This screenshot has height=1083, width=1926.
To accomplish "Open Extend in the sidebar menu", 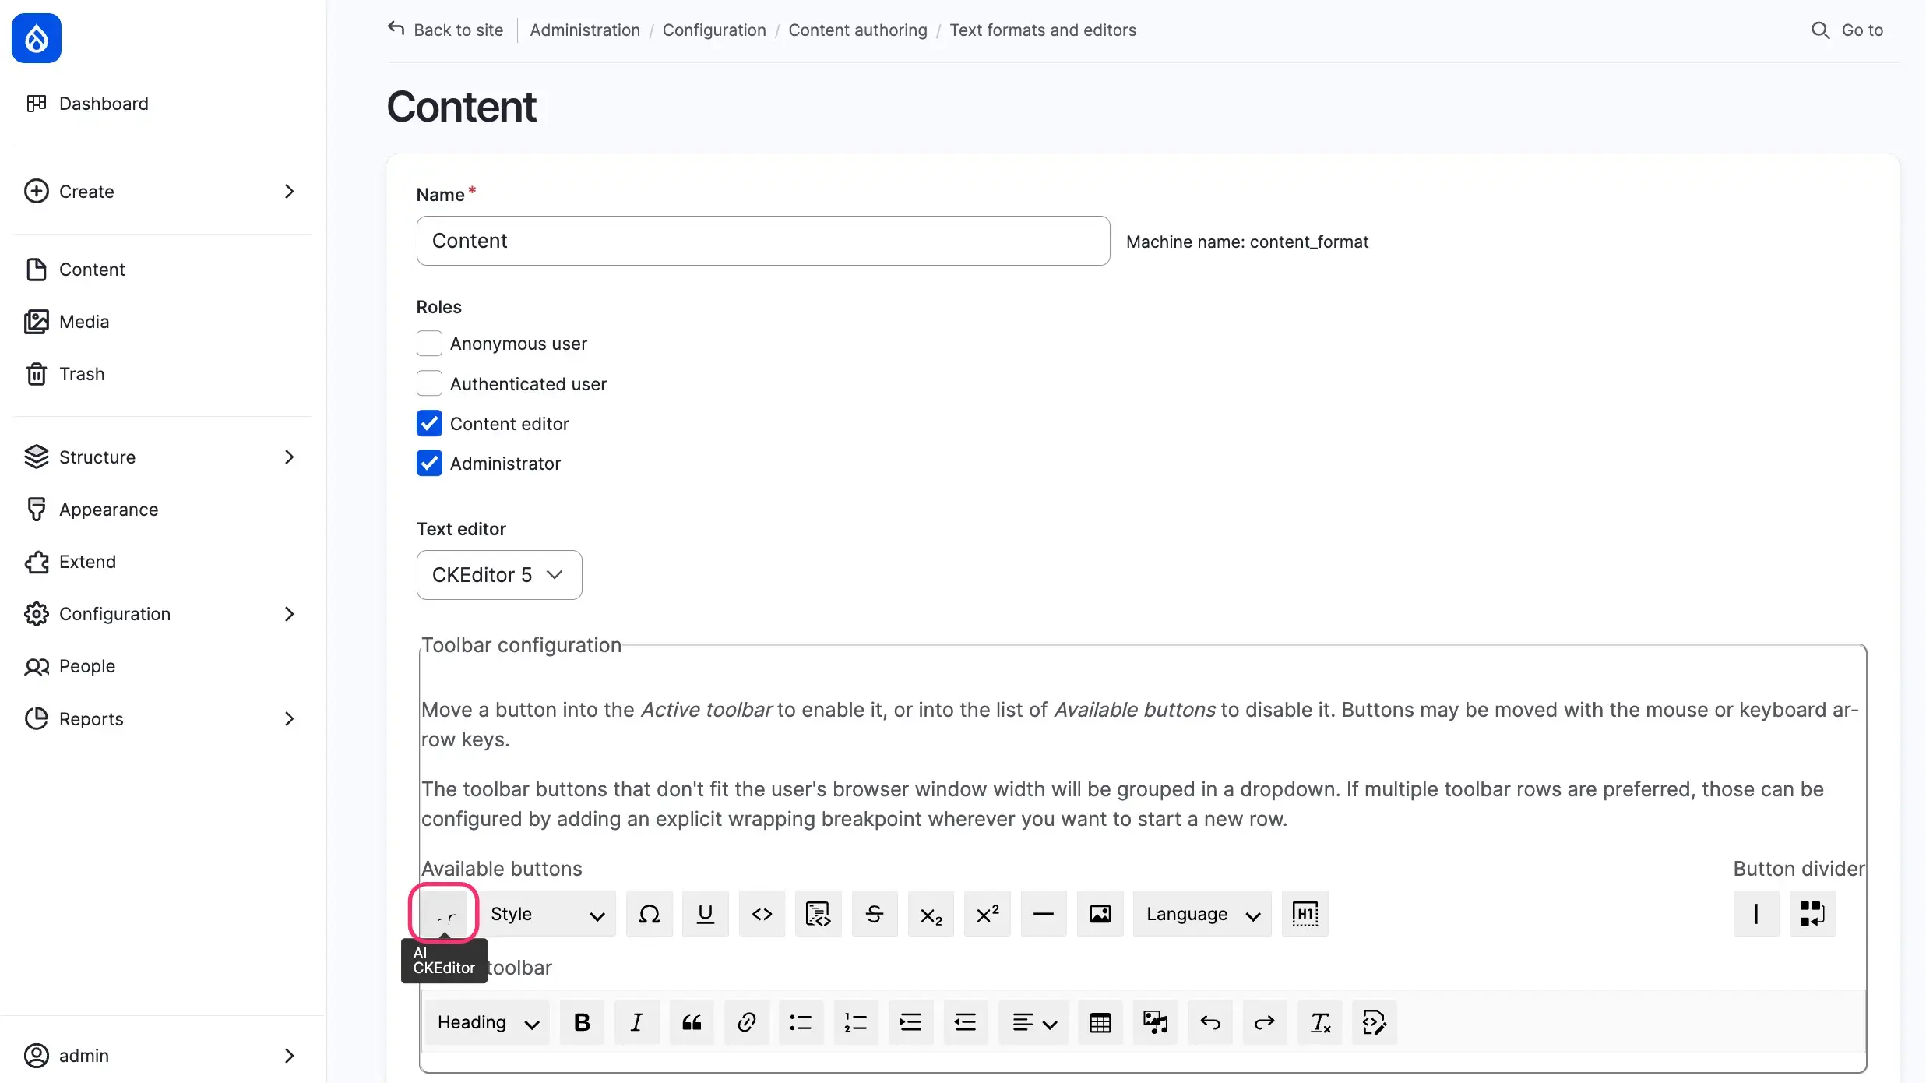I will pyautogui.click(x=87, y=562).
